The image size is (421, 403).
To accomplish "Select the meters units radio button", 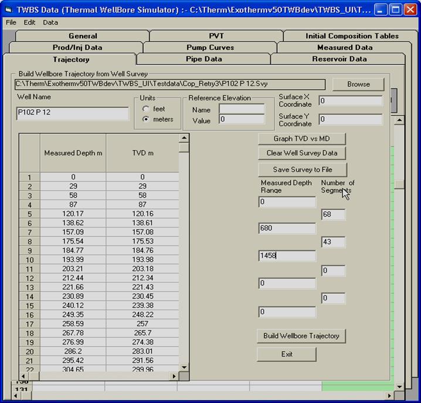I will pos(146,119).
